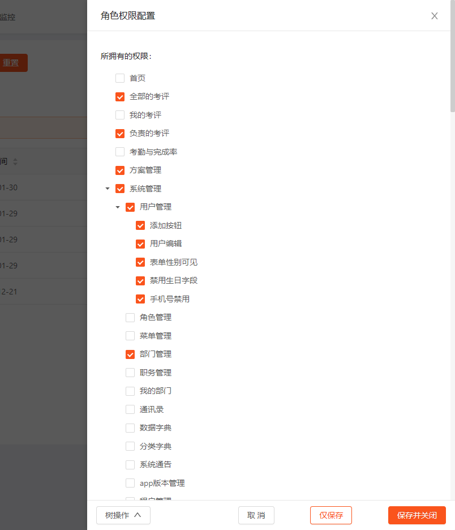
Task: Select the 数据字典 tree item label
Action: [156, 428]
